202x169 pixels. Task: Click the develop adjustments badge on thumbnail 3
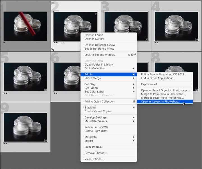tap(146, 39)
